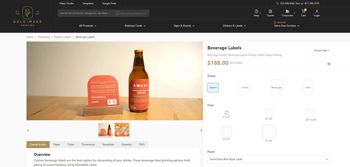Image resolution: width=350 pixels, height=167 pixels.
Task: Select the 3" x 3" size icon
Action: coord(227,132)
